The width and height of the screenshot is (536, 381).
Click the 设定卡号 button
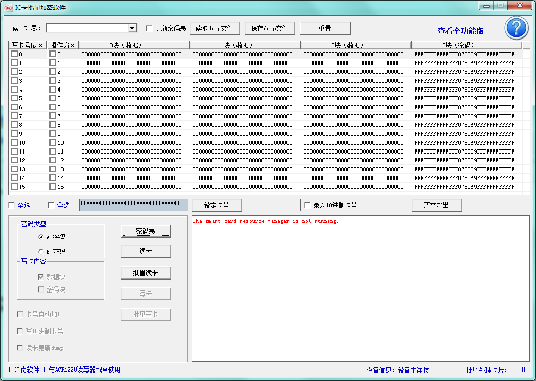click(216, 205)
